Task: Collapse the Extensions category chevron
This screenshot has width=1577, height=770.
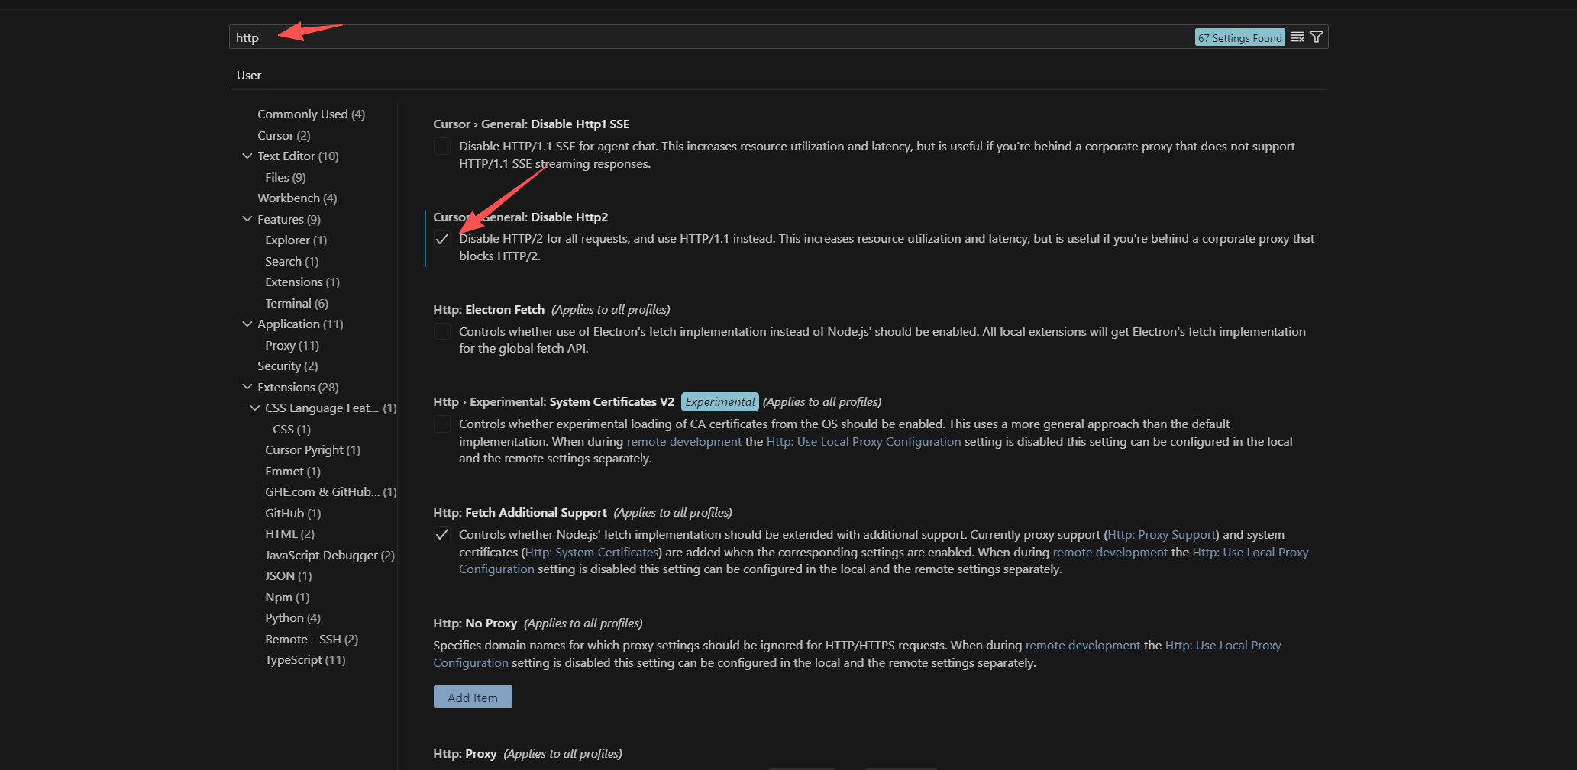Action: coord(247,388)
